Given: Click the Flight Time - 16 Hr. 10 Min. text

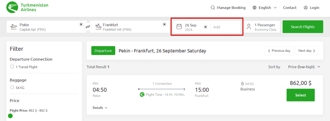Looking at the screenshot, I should tap(165, 95).
